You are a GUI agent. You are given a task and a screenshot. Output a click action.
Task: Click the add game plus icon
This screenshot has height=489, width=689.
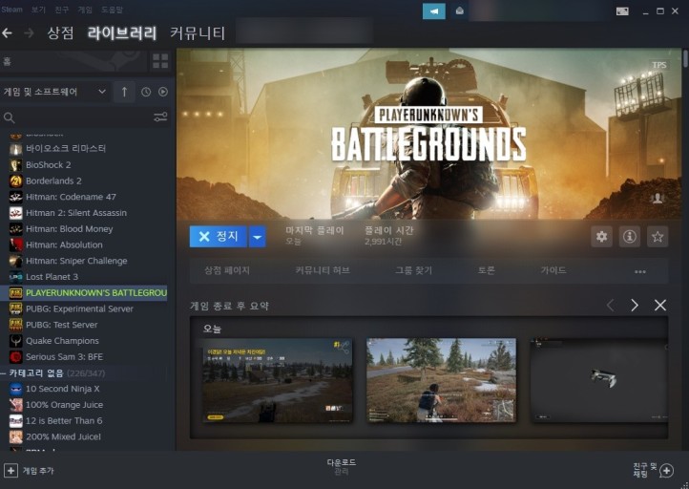(x=10, y=471)
